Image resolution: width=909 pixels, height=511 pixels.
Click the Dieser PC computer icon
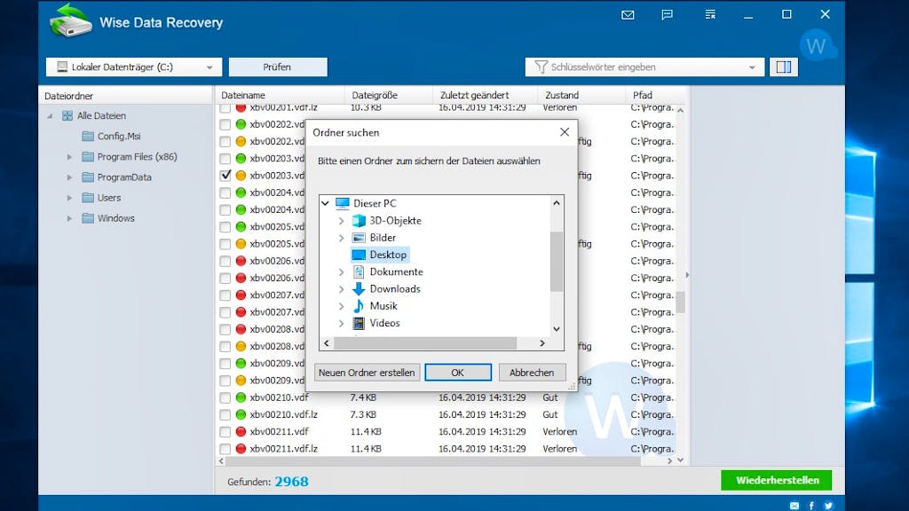click(x=342, y=203)
